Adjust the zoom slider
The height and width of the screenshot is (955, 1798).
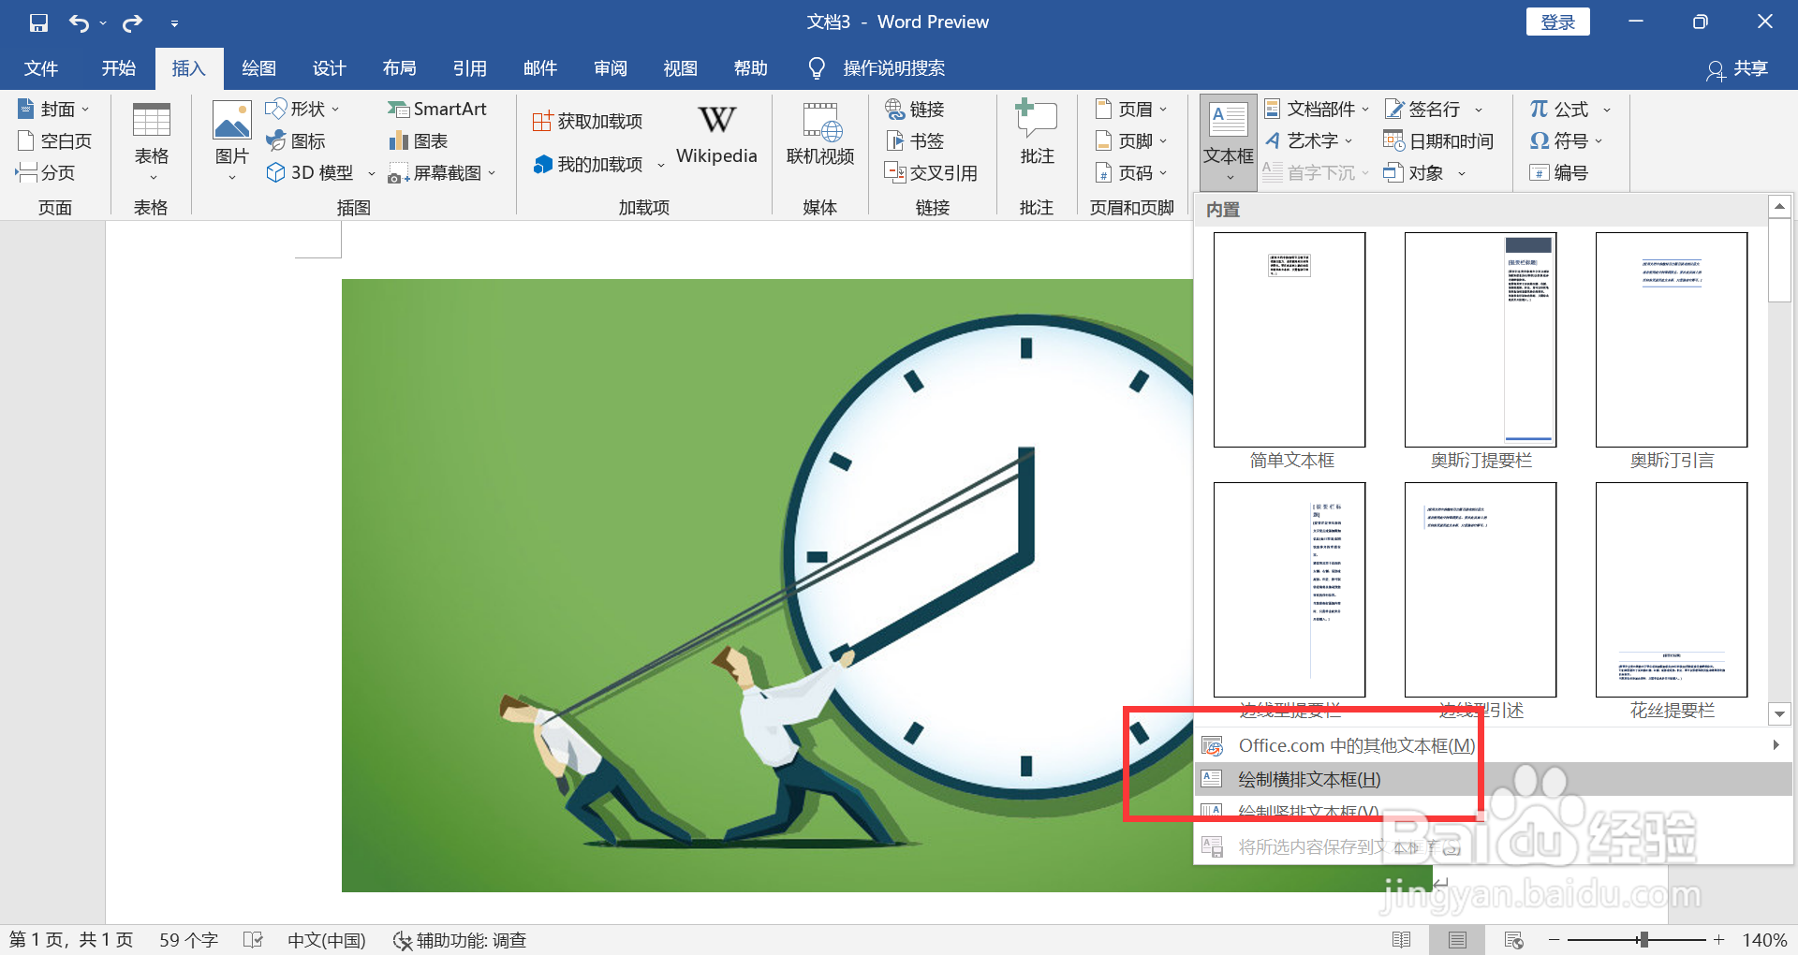pos(1642,940)
